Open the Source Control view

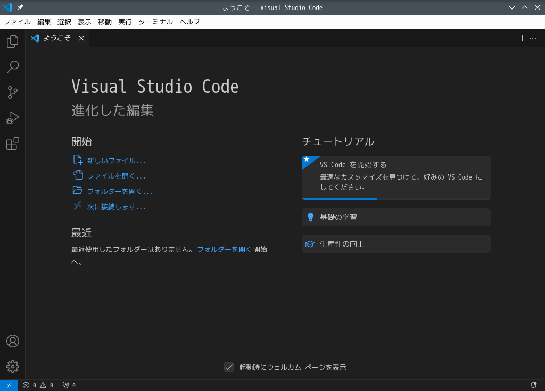tap(13, 92)
